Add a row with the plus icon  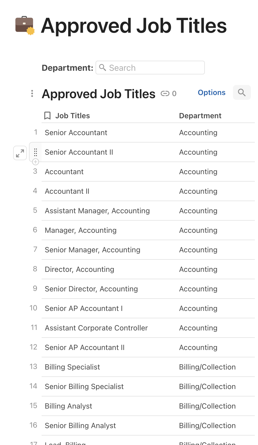[x=36, y=162]
